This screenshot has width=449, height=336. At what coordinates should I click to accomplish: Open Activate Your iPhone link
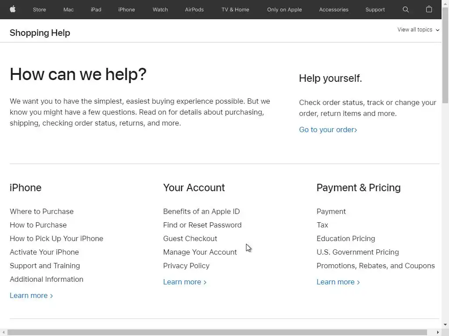(44, 252)
